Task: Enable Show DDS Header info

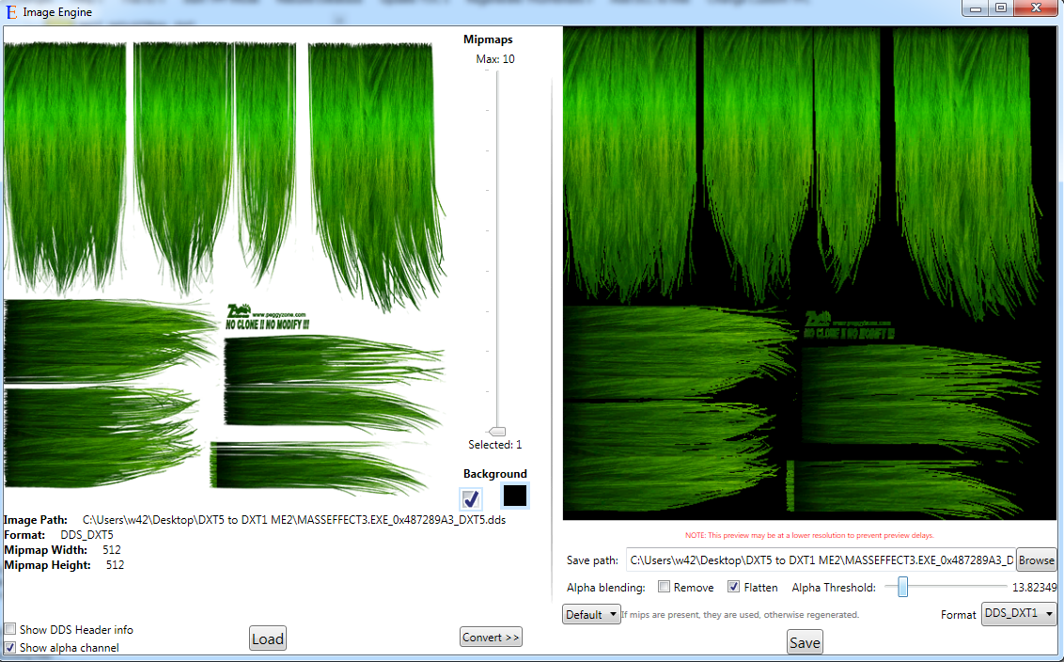Action: 10,629
